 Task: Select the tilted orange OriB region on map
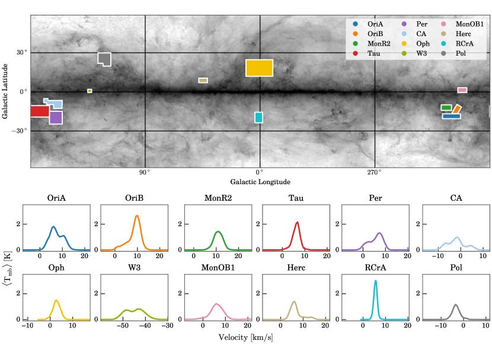(x=456, y=109)
